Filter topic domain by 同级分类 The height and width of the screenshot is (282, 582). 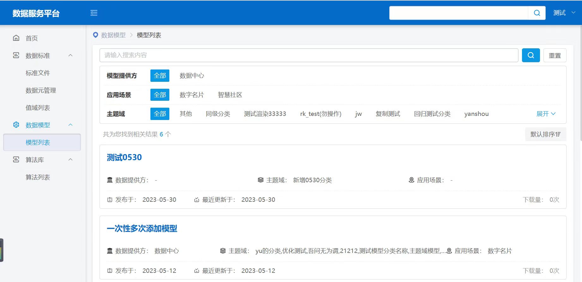[x=218, y=114]
